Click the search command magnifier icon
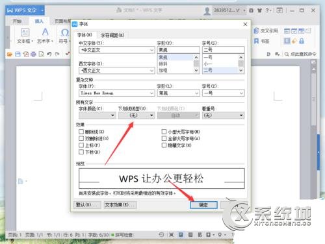Image resolution: width=325 pixels, height=244 pixels. click(x=287, y=54)
